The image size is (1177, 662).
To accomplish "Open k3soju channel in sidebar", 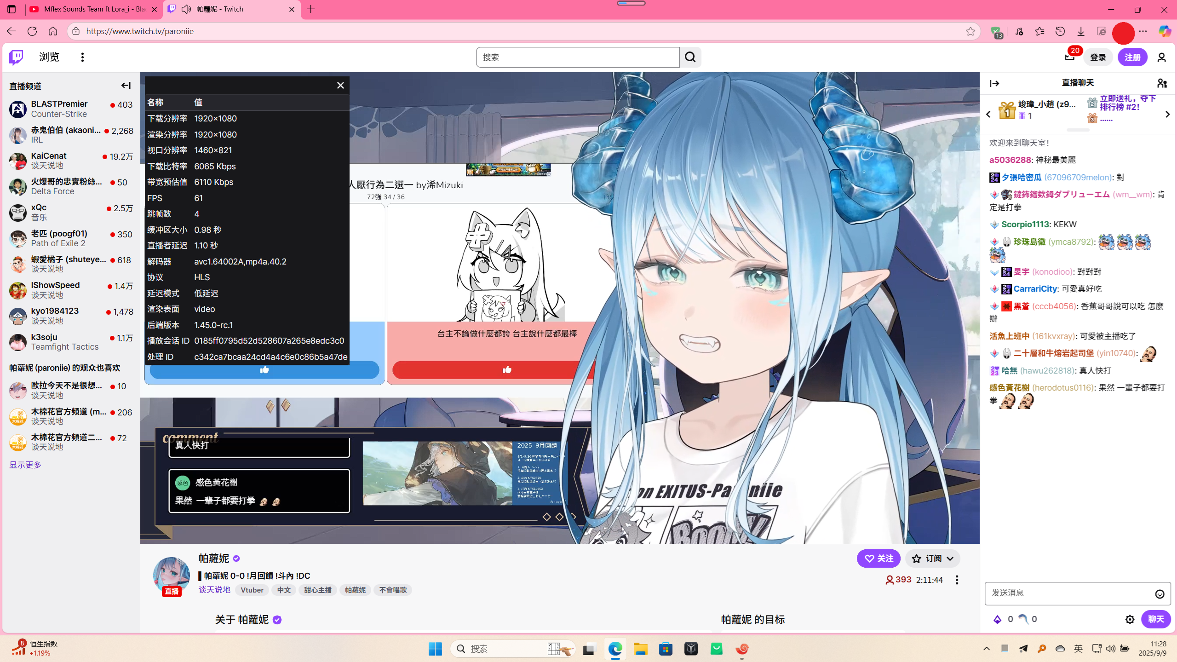I will click(71, 342).
